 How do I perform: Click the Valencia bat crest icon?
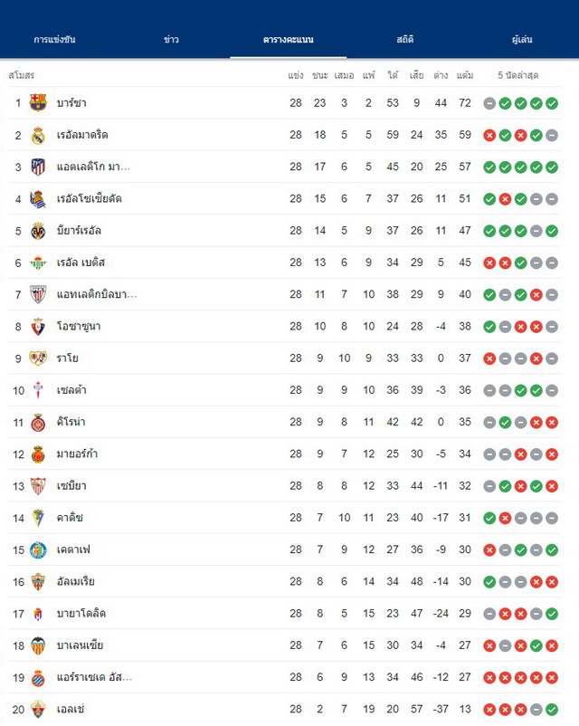tap(38, 645)
